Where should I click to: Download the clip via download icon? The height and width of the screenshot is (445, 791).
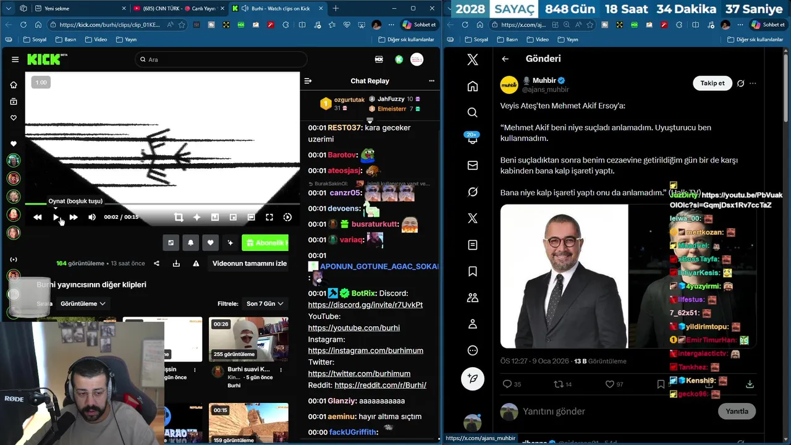176,263
